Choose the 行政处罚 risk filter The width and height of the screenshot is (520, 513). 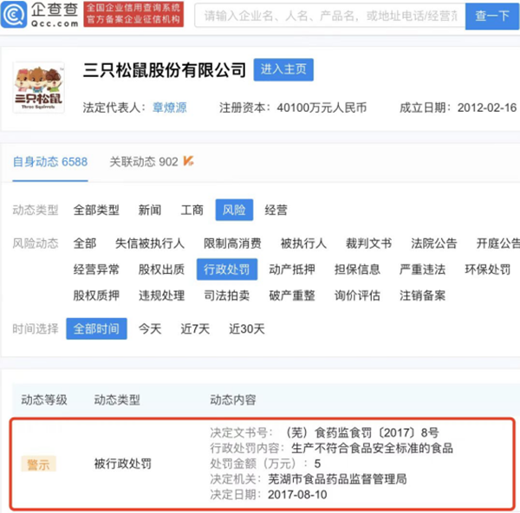coord(226,269)
